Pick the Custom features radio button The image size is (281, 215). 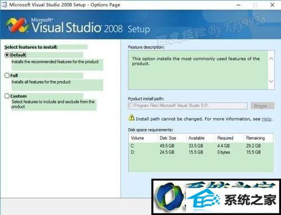[7, 96]
